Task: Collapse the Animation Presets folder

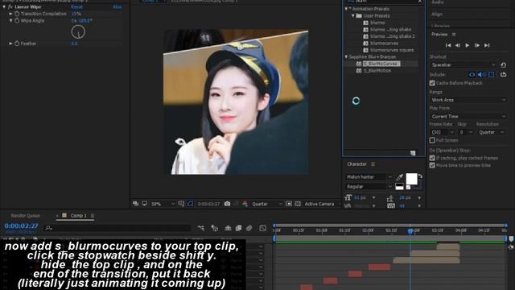Action: click(x=346, y=9)
